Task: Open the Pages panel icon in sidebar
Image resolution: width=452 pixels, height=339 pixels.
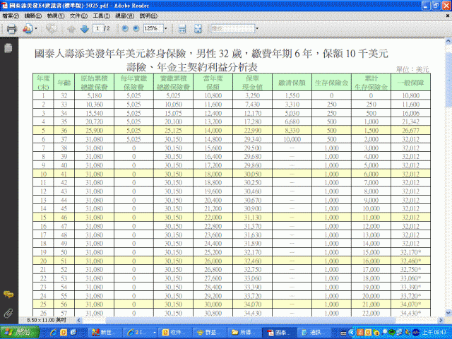Action: click(x=8, y=48)
